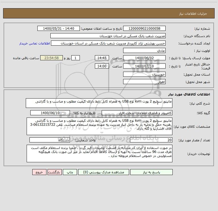Screen dimensions: 218x211
Task: Select the priority field عادی
Action: click(144, 50)
